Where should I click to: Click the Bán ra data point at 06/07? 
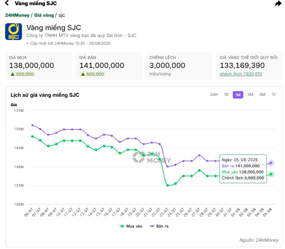pos(33,125)
